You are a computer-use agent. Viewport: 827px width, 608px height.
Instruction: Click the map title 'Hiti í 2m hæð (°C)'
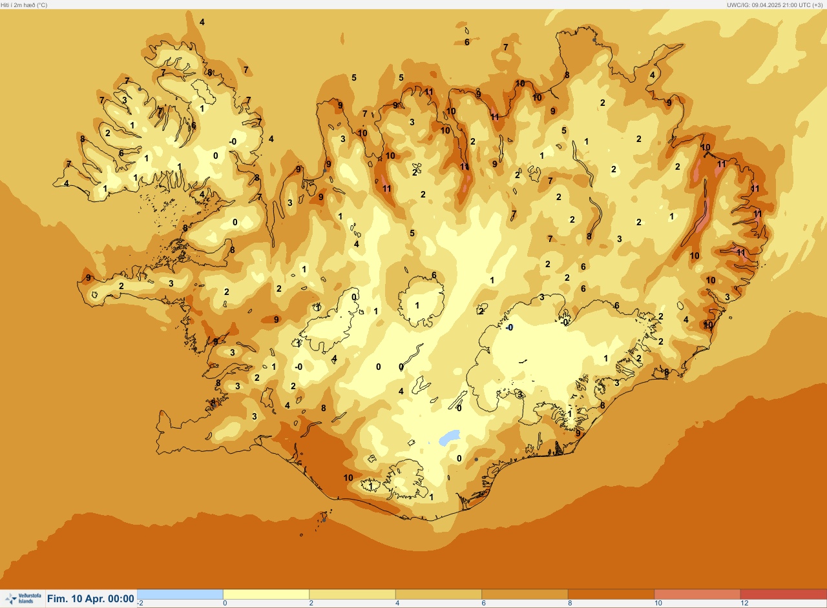[x=24, y=5]
